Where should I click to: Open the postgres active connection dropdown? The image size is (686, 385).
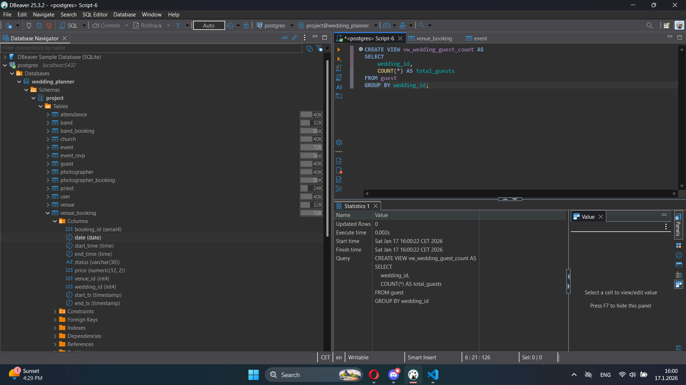(x=275, y=25)
